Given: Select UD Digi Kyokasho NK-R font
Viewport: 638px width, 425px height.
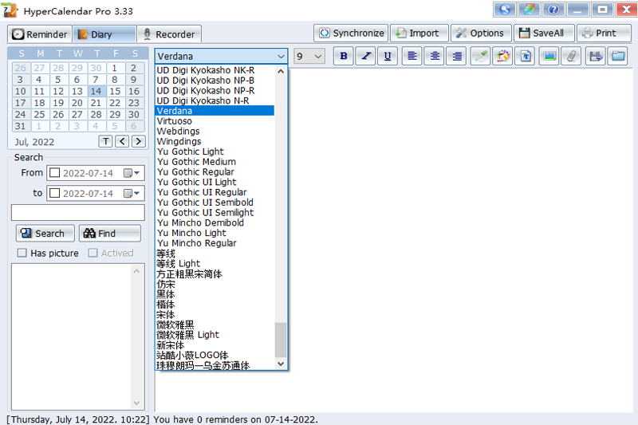Looking at the screenshot, I should click(x=215, y=70).
